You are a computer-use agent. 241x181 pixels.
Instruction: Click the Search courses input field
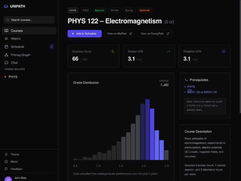coord(29,20)
